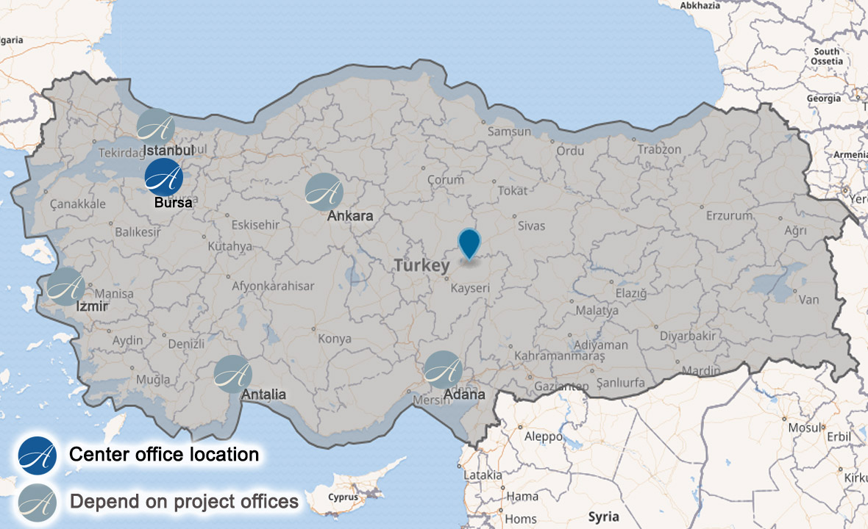Click the Syria country label
Image resolution: width=868 pixels, height=529 pixels.
(x=604, y=517)
